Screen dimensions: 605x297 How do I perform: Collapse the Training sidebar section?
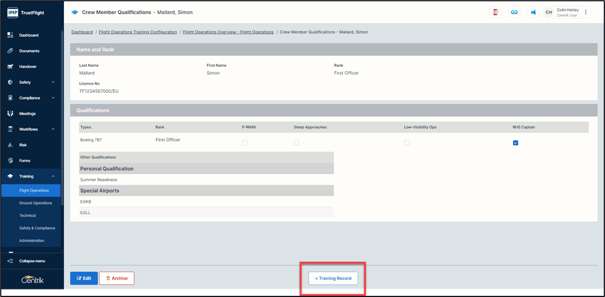(x=53, y=176)
